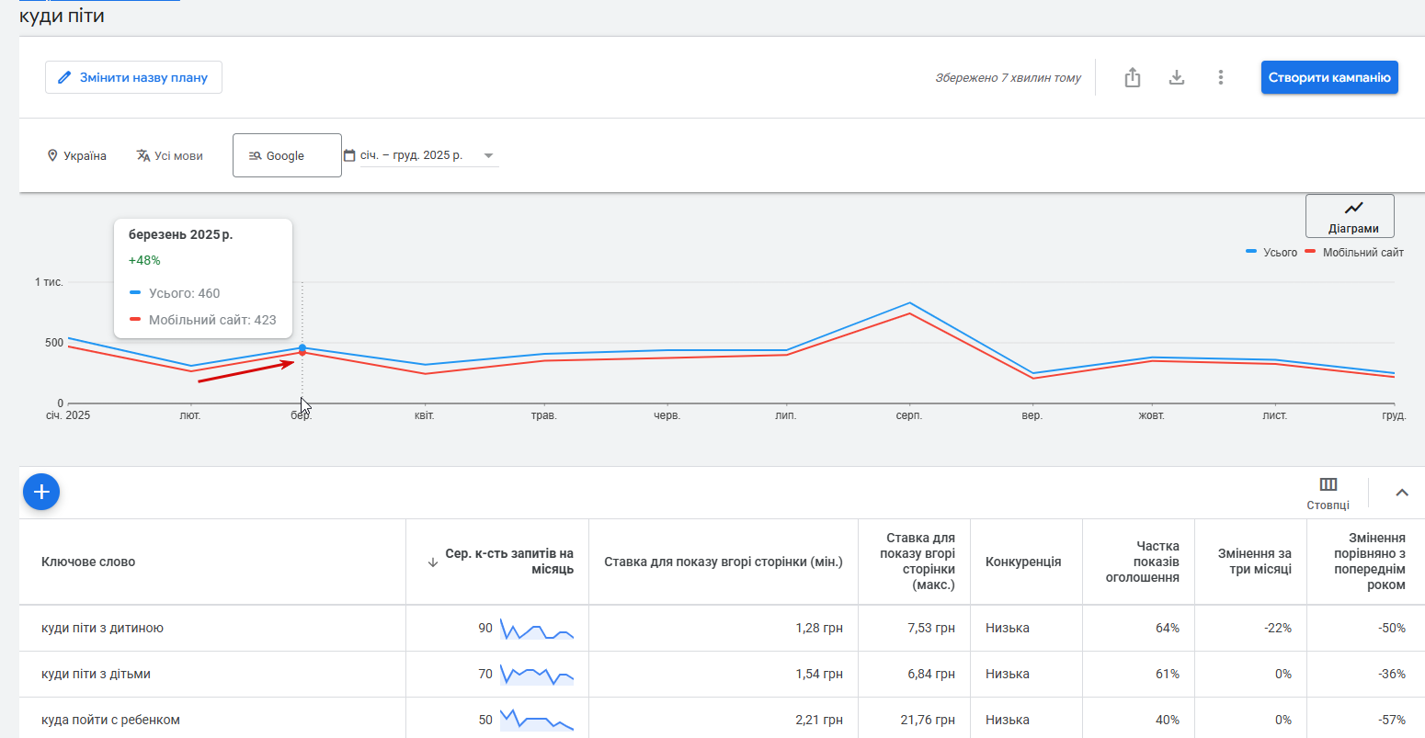Open the Усі мови language filter
The image size is (1425, 738).
pos(170,156)
